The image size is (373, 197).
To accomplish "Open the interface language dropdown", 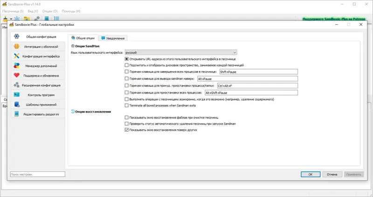I will [x=181, y=52].
